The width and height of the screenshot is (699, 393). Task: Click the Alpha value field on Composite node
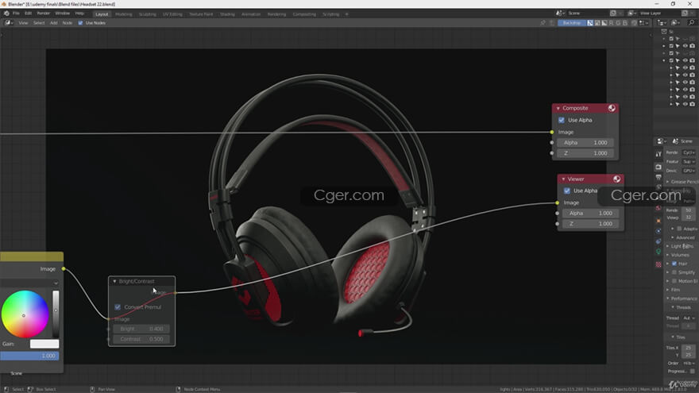pos(585,143)
